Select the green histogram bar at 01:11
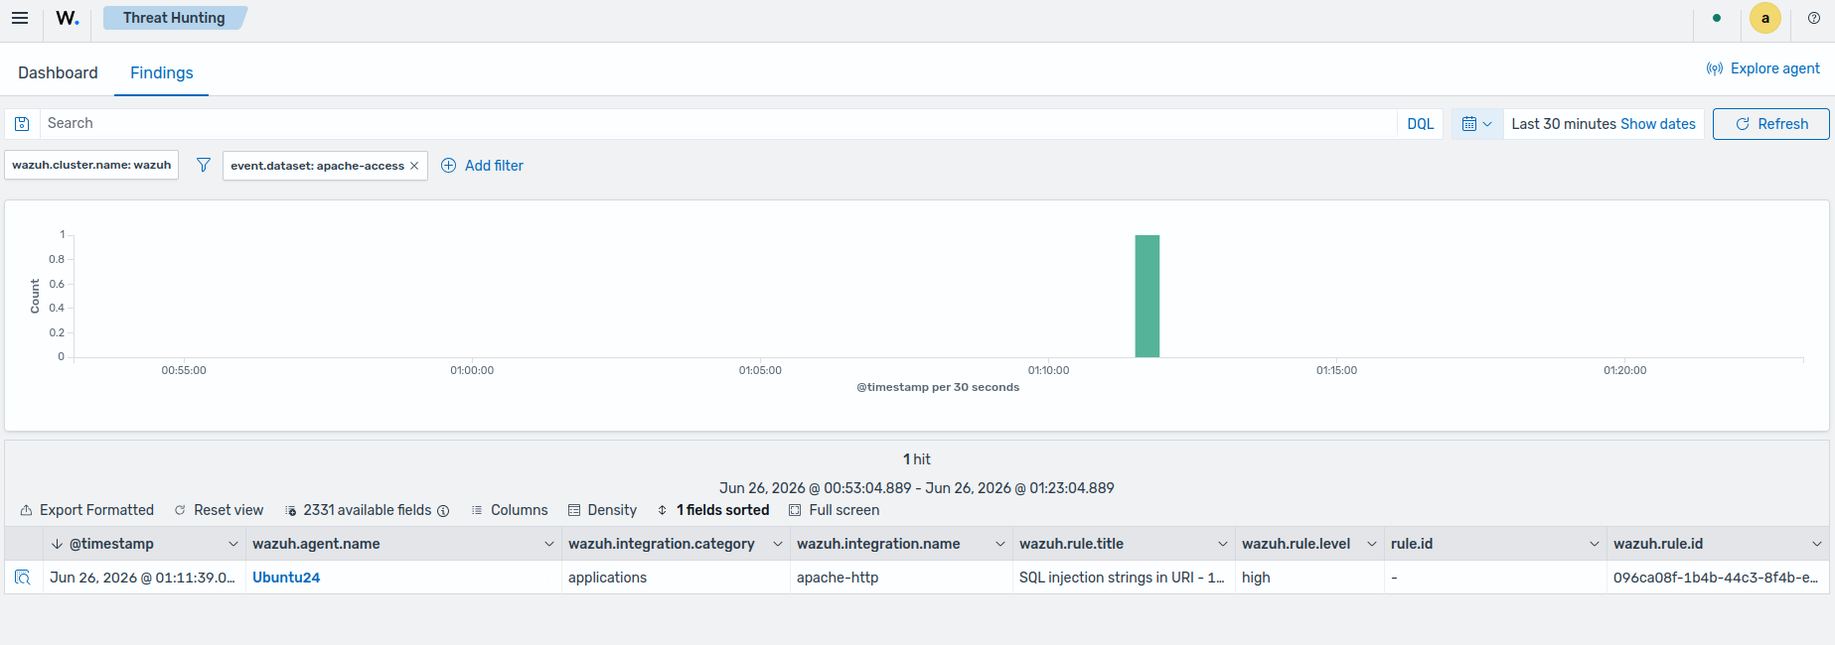The image size is (1835, 645). coord(1147,296)
